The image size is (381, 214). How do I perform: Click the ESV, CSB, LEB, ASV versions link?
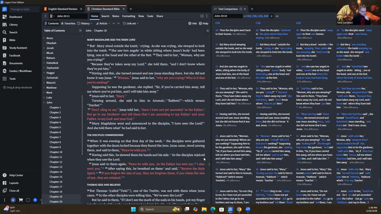(x=257, y=16)
